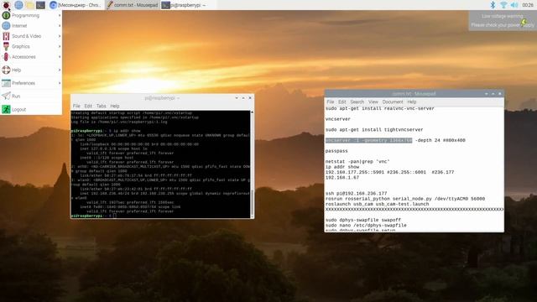The image size is (537, 302).
Task: Click the Graphics category paintbrush icon
Action: [x=6, y=46]
